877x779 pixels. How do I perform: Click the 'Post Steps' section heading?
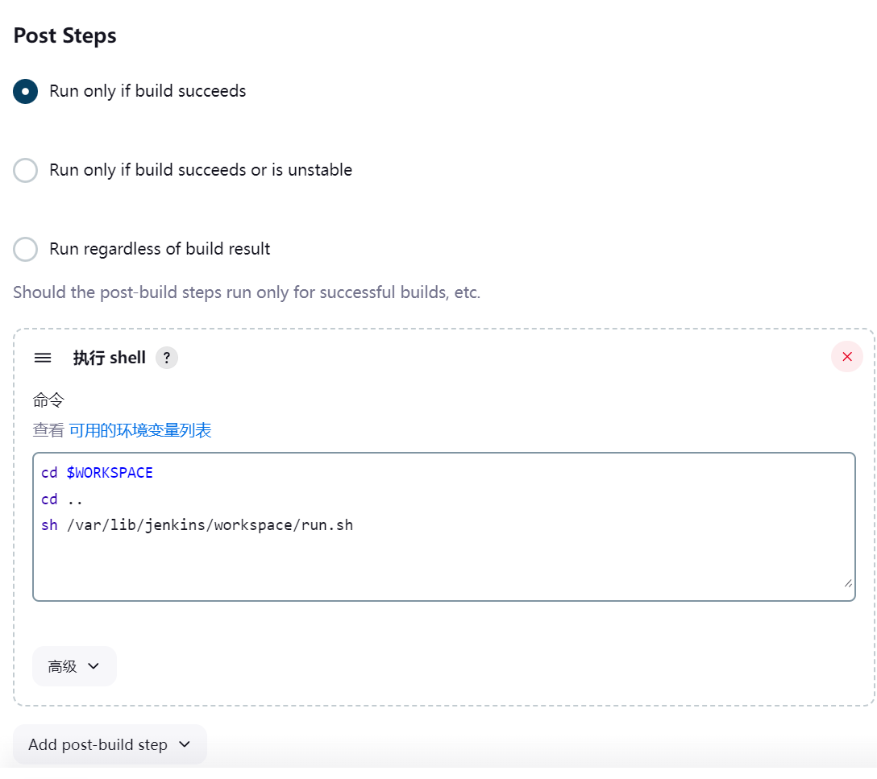tap(64, 35)
